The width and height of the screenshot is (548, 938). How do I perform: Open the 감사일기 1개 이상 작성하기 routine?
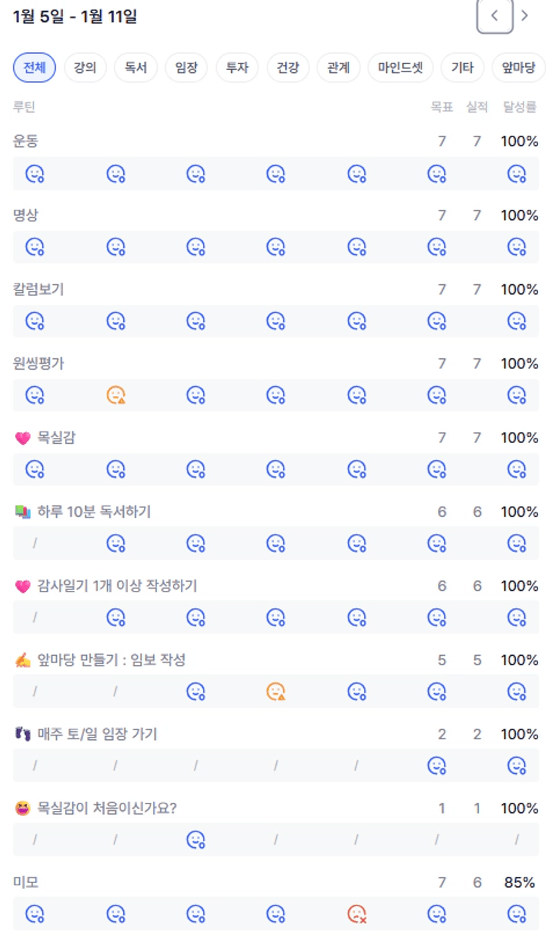[117, 586]
